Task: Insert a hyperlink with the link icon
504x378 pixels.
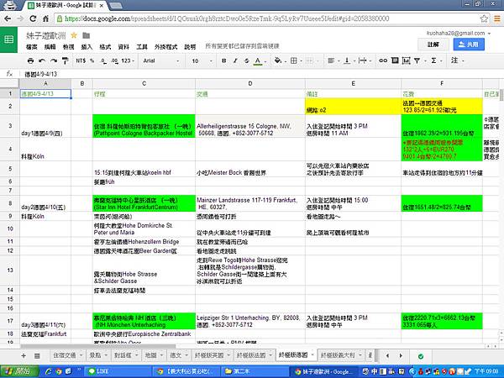Action: coord(383,60)
